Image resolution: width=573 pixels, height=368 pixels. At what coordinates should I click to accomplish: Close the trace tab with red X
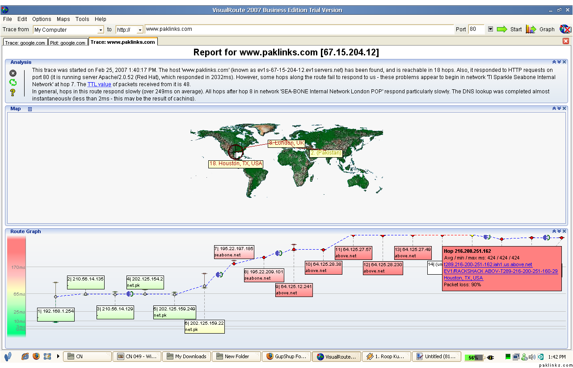tap(565, 41)
